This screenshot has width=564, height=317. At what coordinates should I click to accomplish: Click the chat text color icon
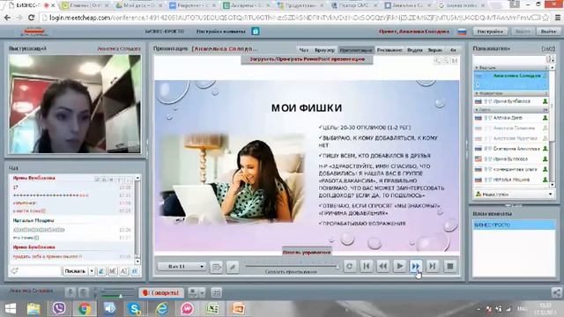(x=101, y=271)
